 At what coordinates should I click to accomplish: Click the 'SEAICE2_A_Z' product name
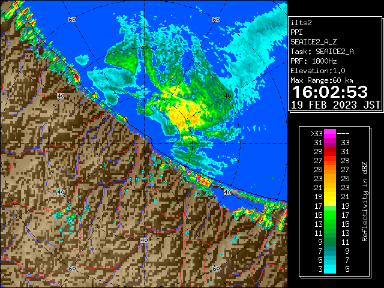313,42
